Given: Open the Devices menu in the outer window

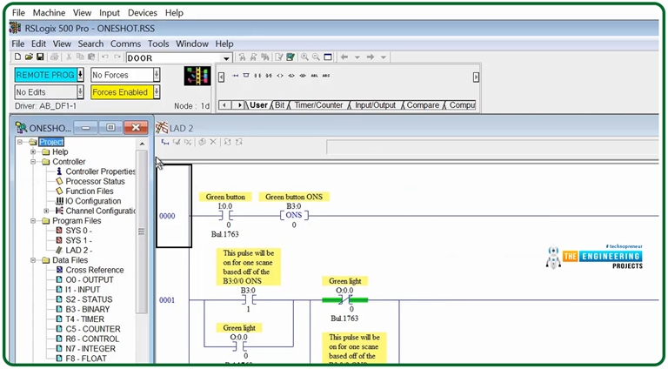Looking at the screenshot, I should pyautogui.click(x=142, y=13).
